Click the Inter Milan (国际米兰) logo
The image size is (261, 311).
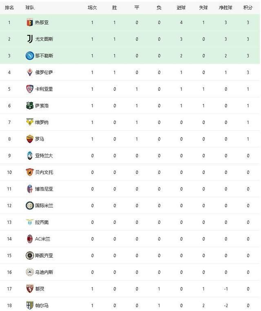coord(30,206)
